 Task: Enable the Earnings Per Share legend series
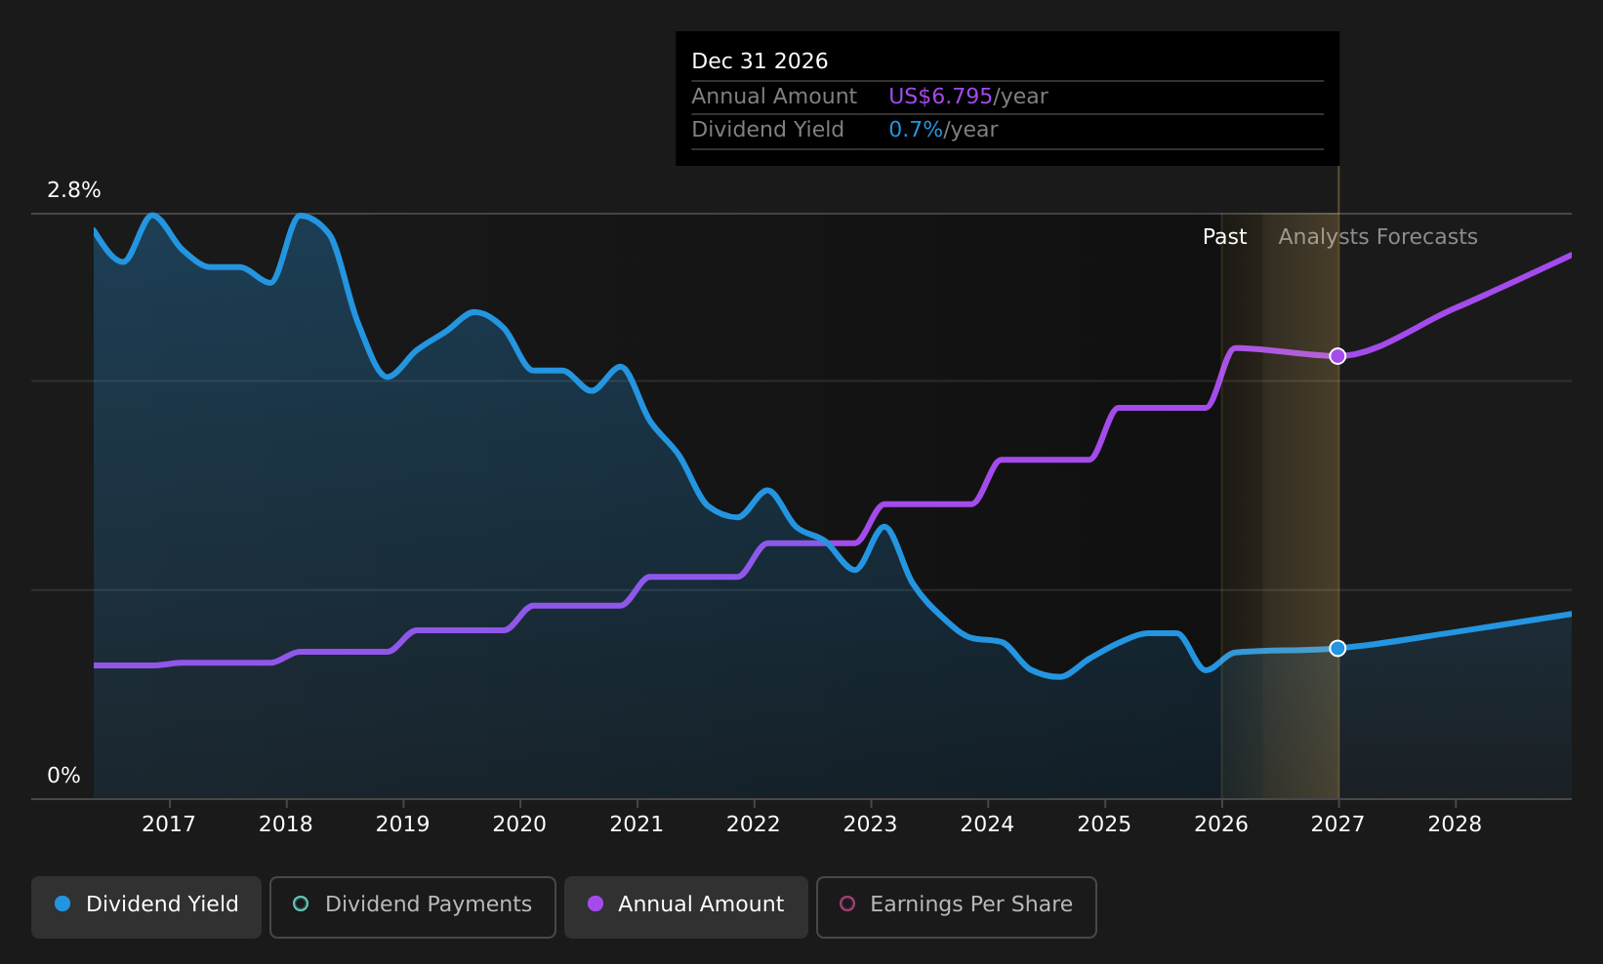point(957,906)
